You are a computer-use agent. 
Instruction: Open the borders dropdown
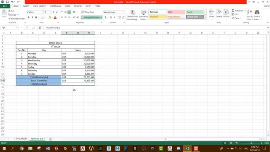click(x=46, y=17)
